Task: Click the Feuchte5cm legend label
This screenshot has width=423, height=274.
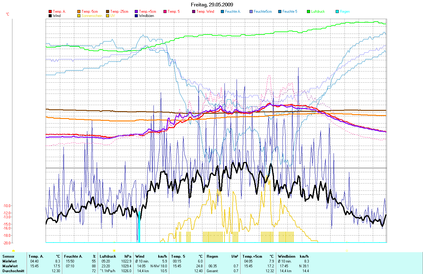Action: coord(263,12)
